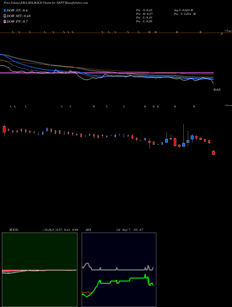Click the 0.65 price label
232x307 pixels.
point(217,90)
